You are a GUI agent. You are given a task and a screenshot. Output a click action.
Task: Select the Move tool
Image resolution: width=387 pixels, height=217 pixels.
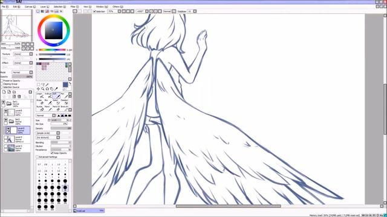pos(38,89)
